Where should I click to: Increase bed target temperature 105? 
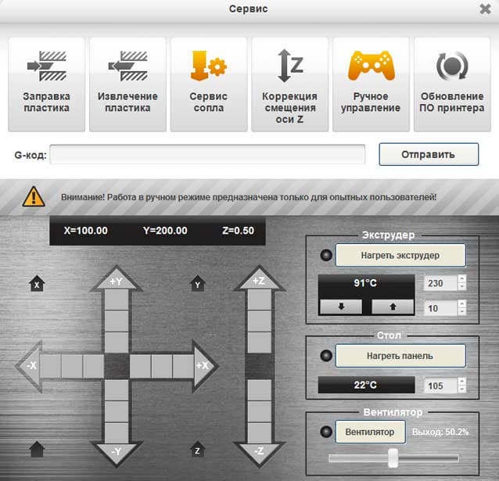[462, 382]
